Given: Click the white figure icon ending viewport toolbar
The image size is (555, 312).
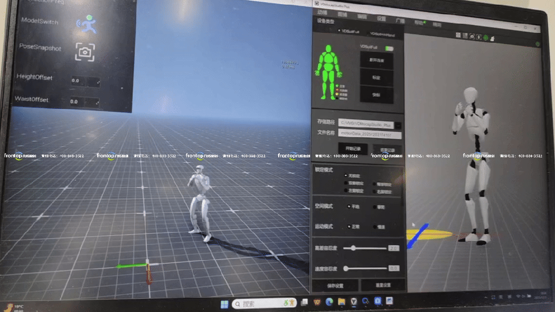Looking at the screenshot, I should pyautogui.click(x=492, y=38).
